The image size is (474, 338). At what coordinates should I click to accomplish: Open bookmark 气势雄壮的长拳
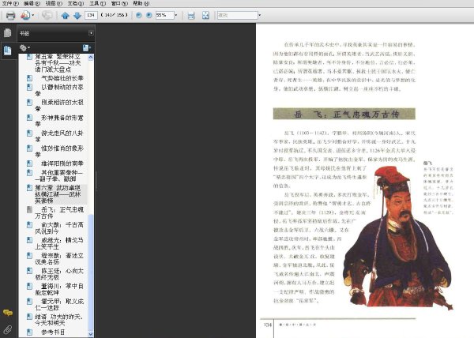pos(62,78)
